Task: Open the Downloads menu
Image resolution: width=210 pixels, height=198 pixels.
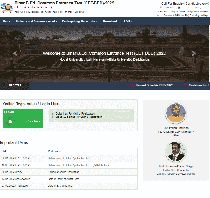Action: [111, 21]
